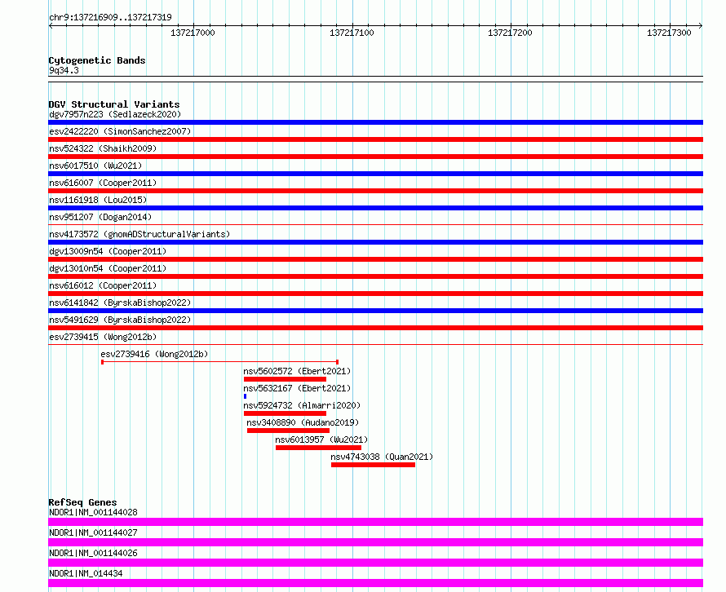
Task: Click the Cytogenetic Bands track heading
Action: pos(97,60)
